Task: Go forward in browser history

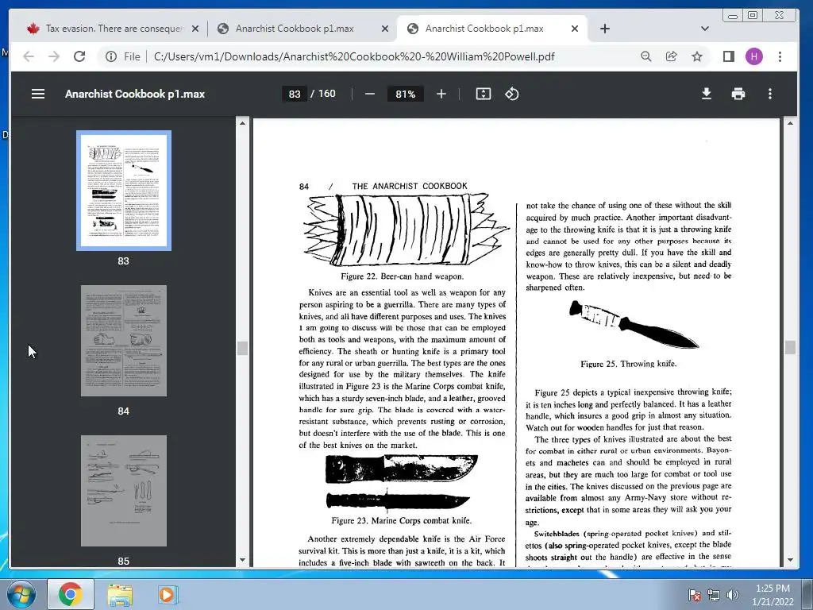Action: [x=54, y=56]
